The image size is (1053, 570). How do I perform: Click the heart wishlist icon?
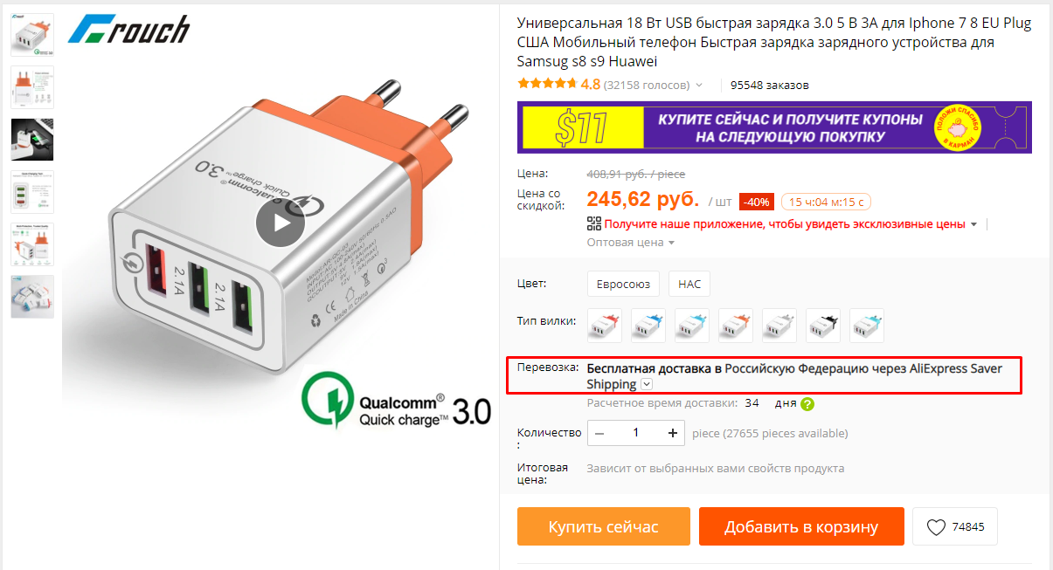tap(936, 527)
